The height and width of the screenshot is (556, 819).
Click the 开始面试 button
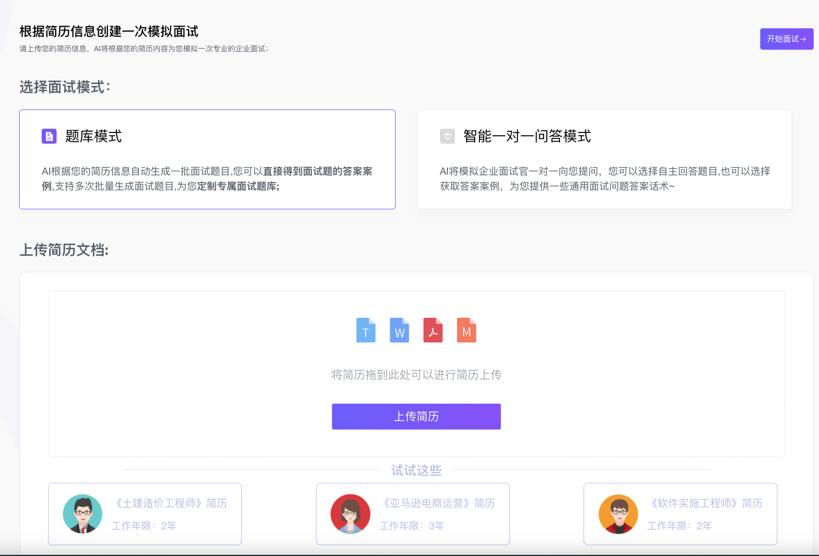point(786,38)
